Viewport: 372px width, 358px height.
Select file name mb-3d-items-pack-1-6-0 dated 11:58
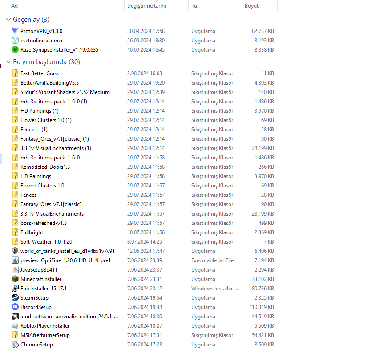coord(50,157)
